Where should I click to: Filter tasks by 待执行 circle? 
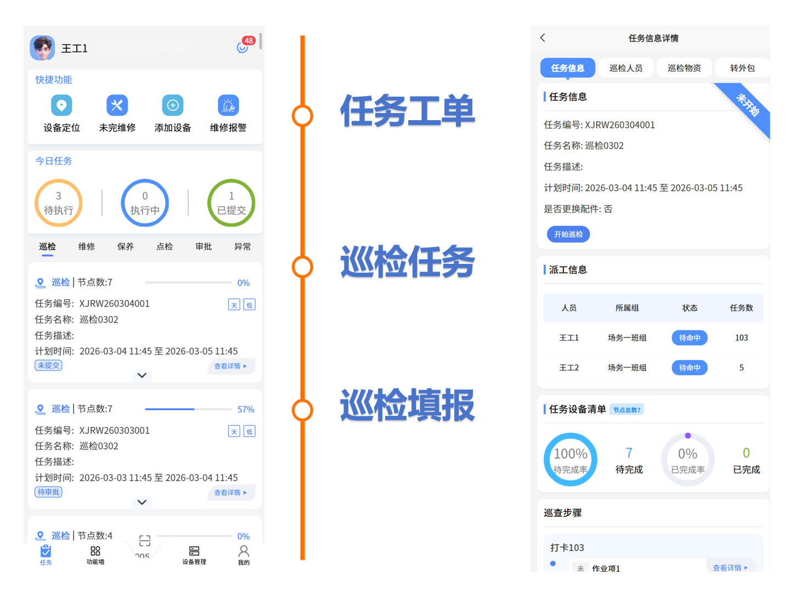click(59, 203)
